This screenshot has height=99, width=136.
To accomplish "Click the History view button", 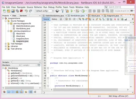I will point(54,19).
